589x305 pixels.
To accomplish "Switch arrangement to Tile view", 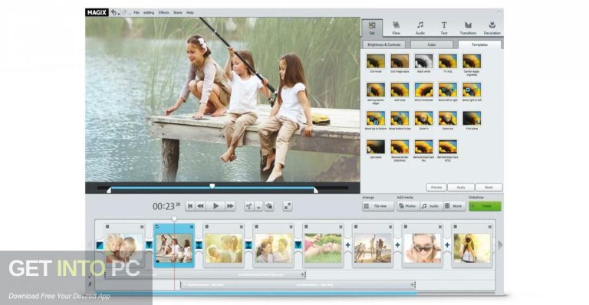I will (378, 206).
